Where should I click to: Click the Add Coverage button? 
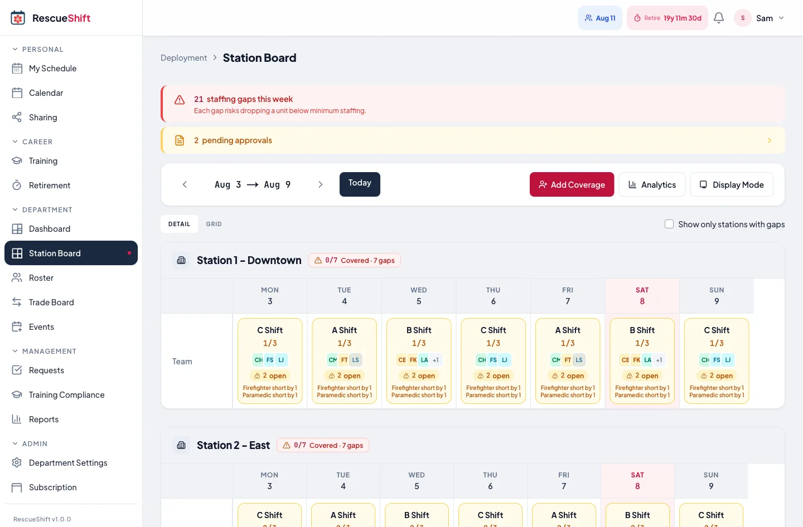coord(572,184)
